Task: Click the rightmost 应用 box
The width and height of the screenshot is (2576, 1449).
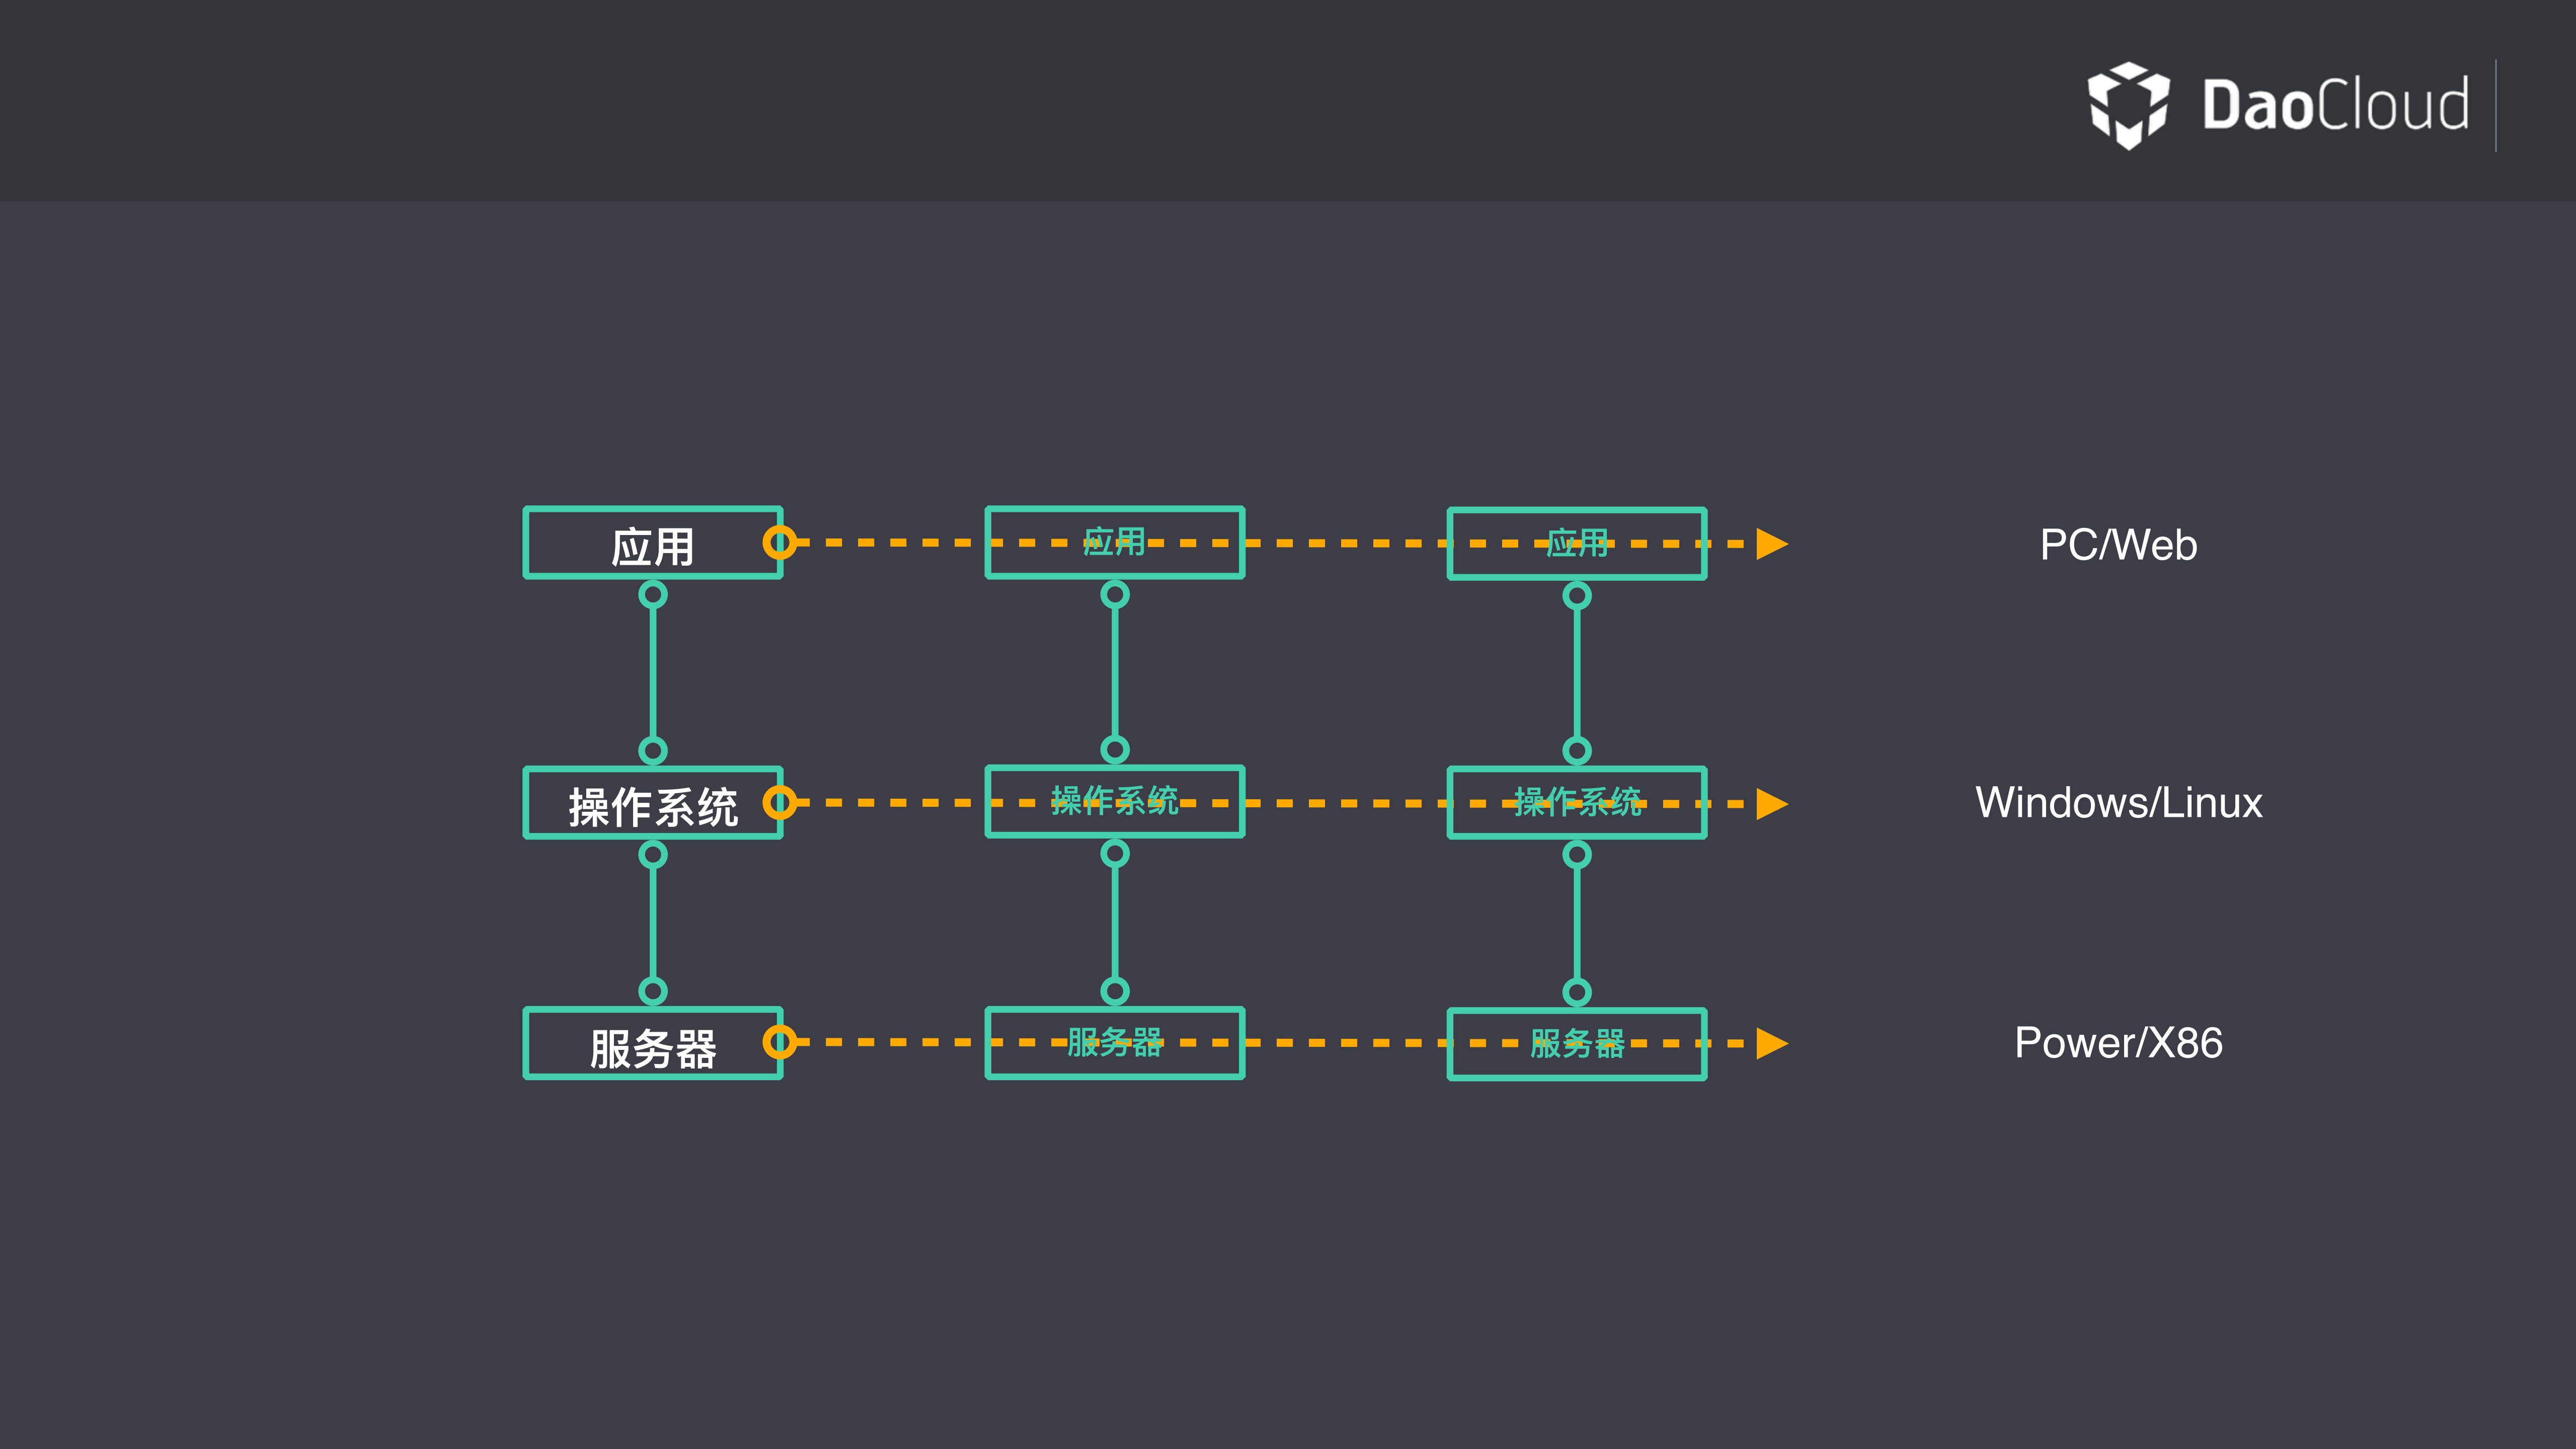Action: (1576, 543)
